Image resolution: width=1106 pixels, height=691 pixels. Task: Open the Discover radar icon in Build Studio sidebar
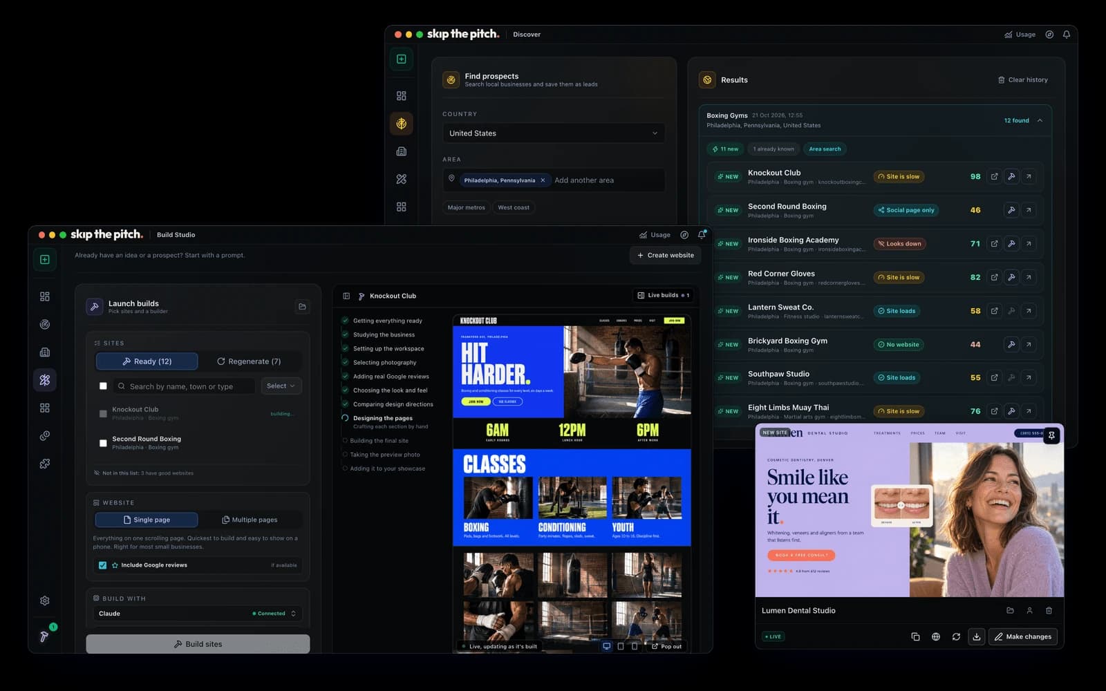(x=45, y=324)
